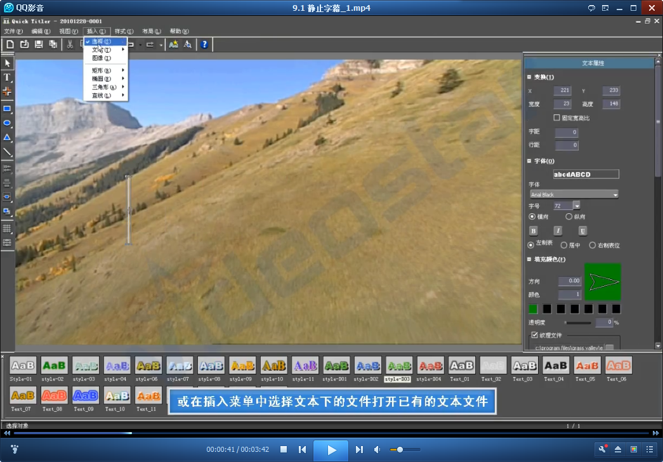
Task: Toggle the grid display tool
Action: click(x=7, y=228)
